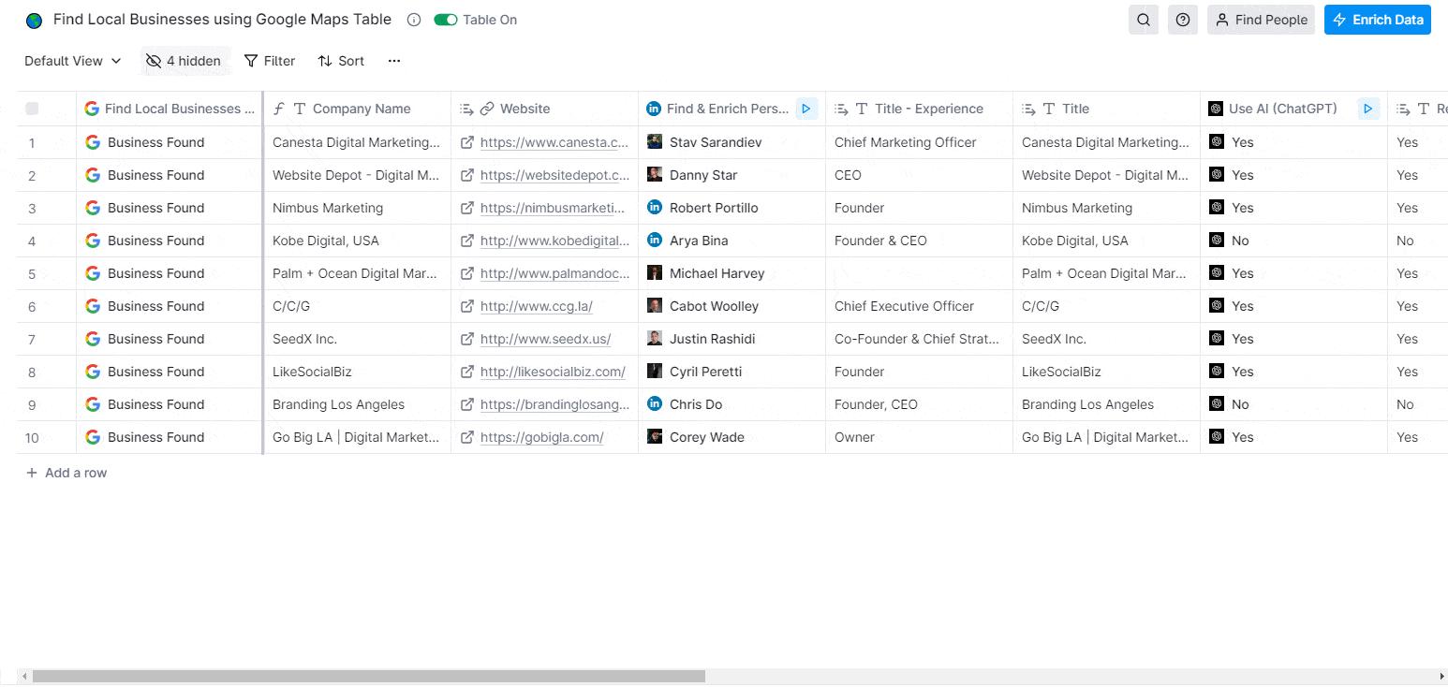Select row number 5
This screenshot has height=687, width=1448.
[32, 273]
